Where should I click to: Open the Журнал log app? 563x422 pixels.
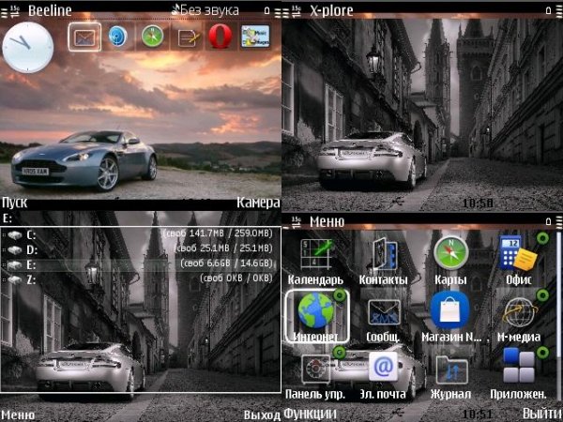pyautogui.click(x=451, y=369)
